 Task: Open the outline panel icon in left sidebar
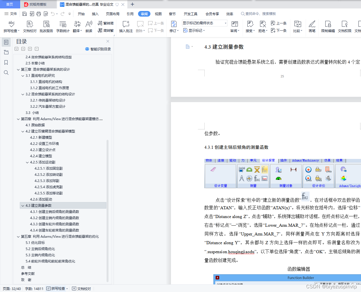click(6, 42)
